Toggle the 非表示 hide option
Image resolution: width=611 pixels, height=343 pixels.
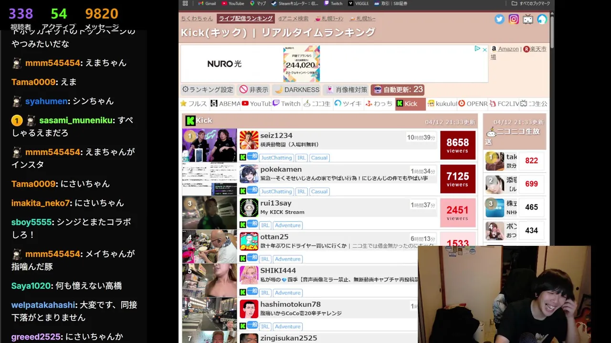point(254,90)
